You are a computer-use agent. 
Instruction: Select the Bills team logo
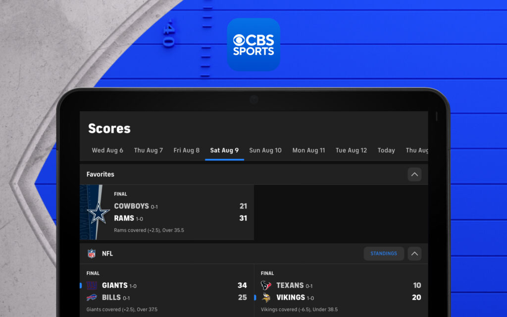click(x=91, y=298)
